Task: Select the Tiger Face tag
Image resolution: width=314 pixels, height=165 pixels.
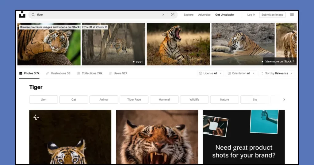Action: pos(134,100)
